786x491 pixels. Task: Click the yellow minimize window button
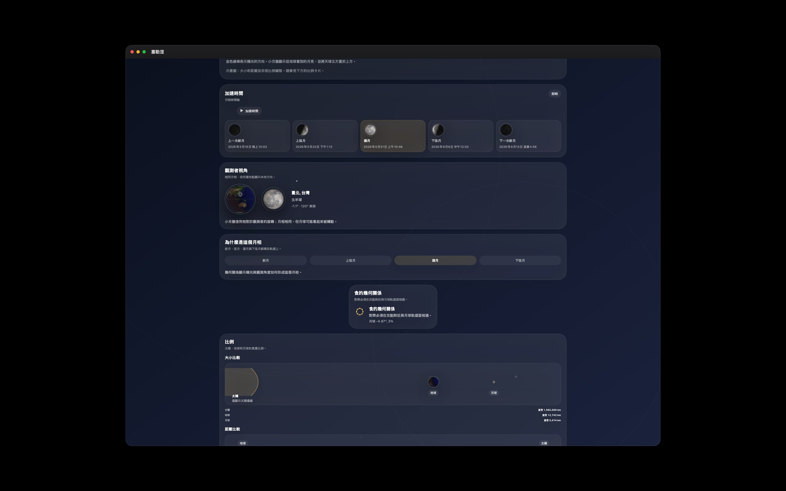(x=138, y=52)
